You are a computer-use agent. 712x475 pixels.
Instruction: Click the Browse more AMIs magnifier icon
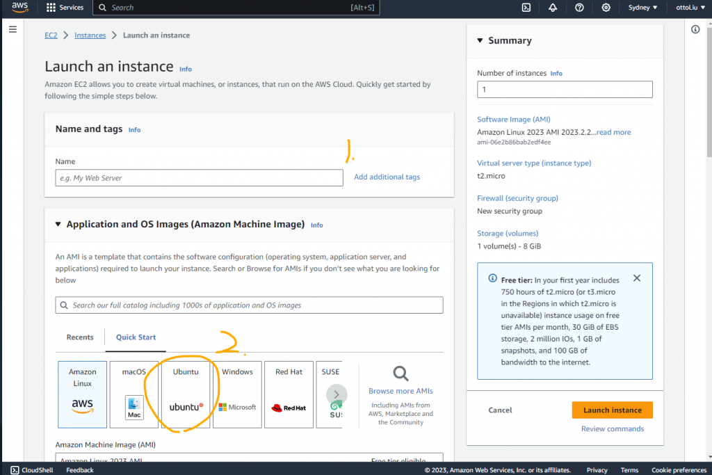400,373
